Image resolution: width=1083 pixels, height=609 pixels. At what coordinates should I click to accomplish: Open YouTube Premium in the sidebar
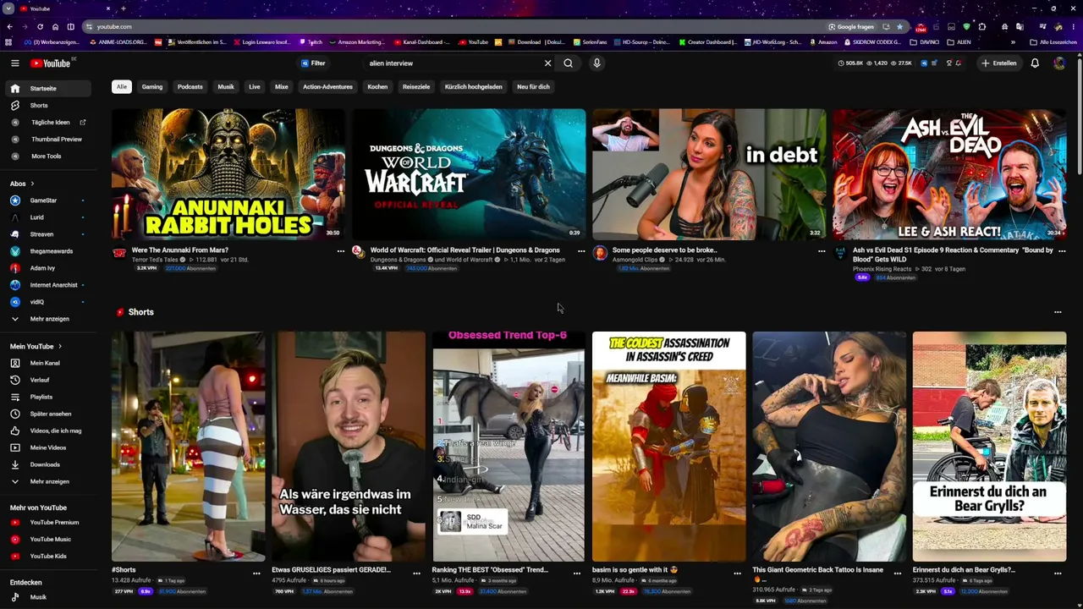pyautogui.click(x=48, y=523)
